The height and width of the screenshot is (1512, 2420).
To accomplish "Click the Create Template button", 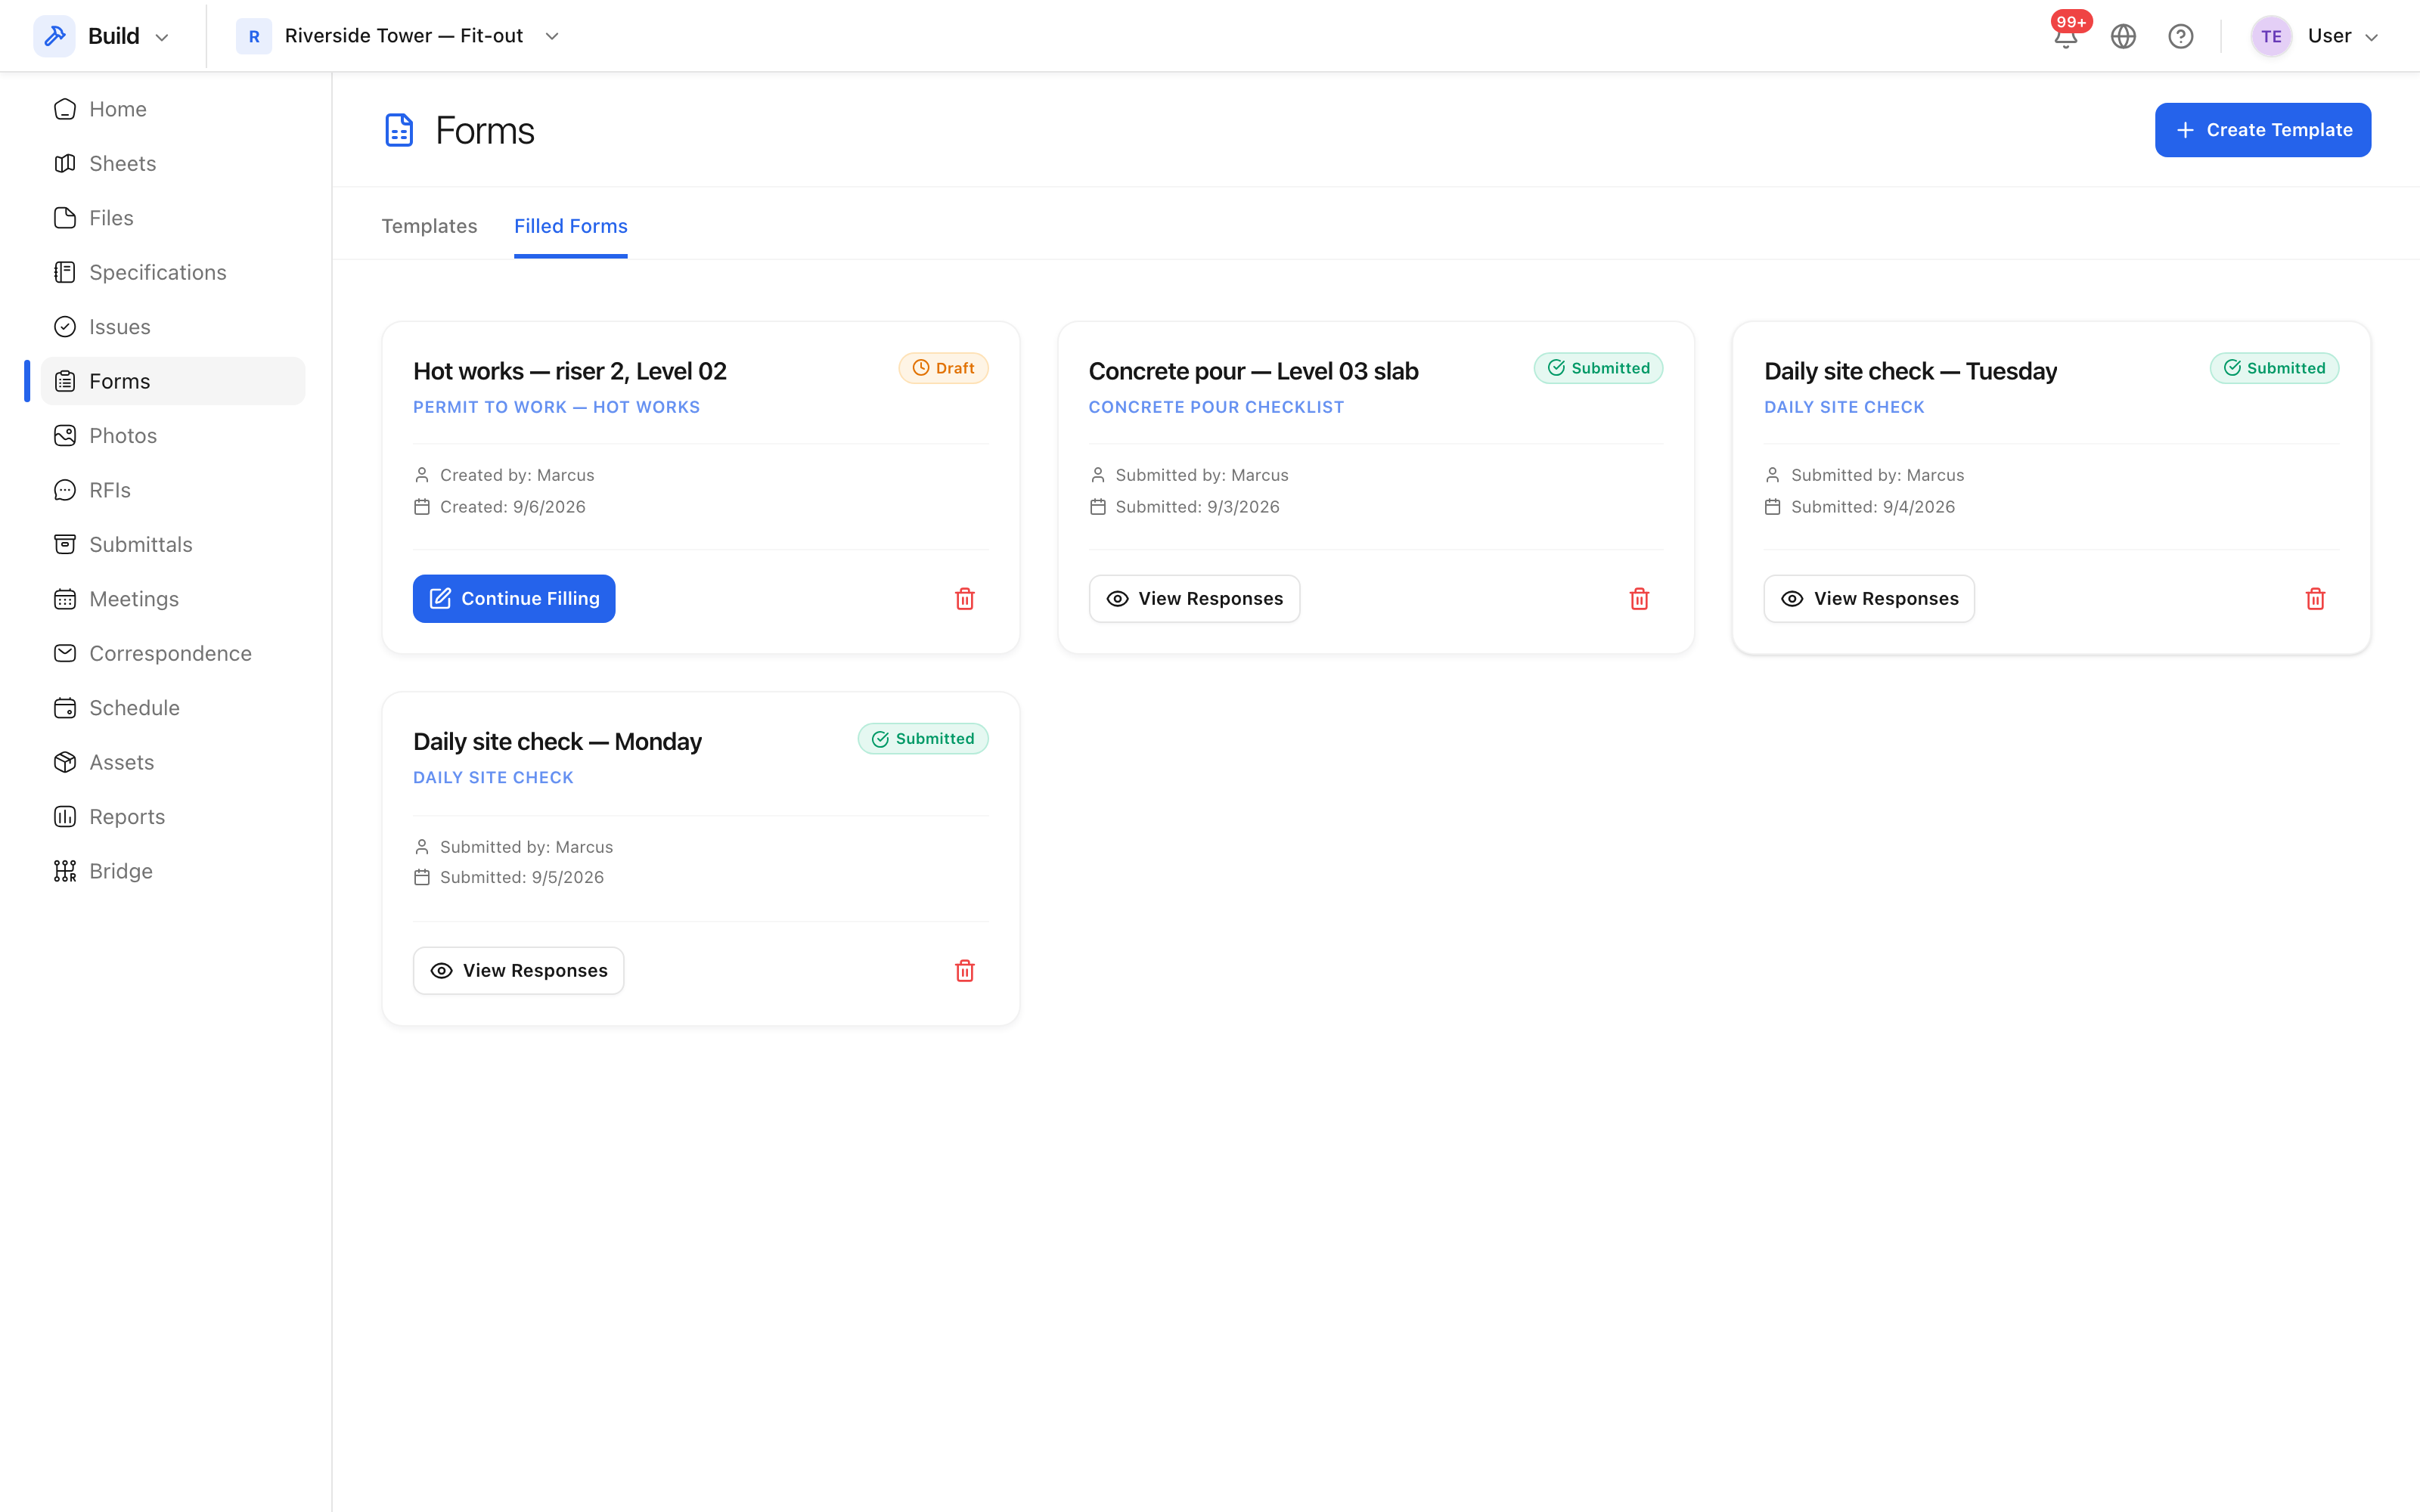I will pyautogui.click(x=2262, y=130).
